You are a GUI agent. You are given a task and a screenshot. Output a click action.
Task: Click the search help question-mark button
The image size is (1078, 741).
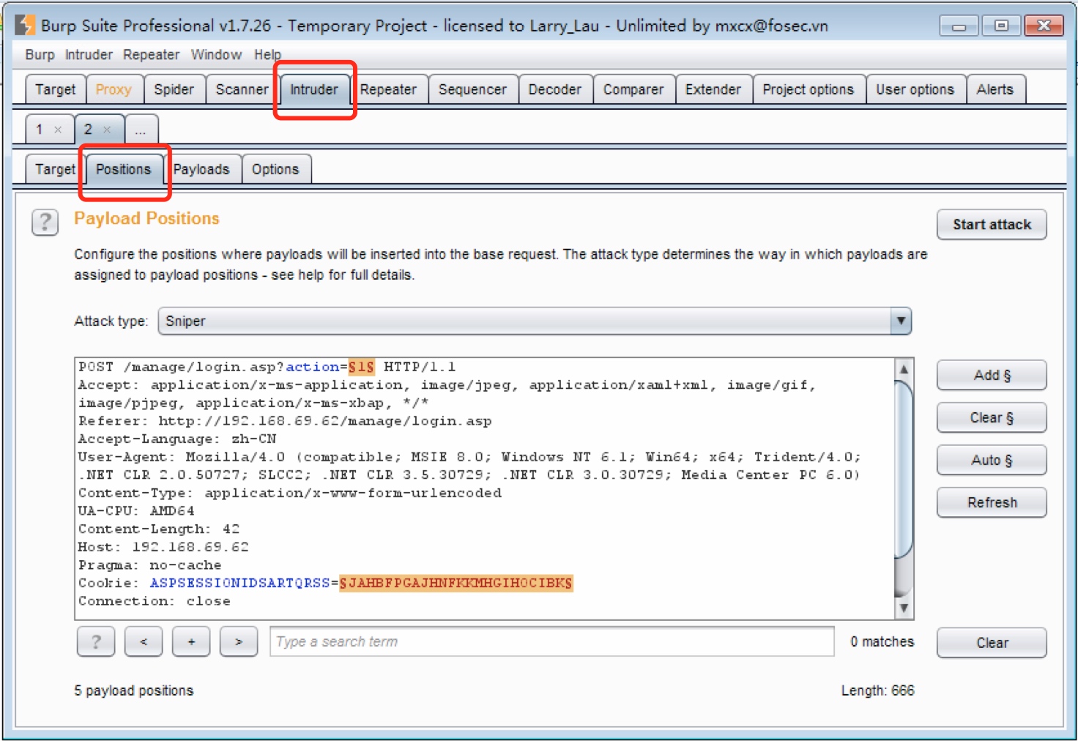[x=96, y=642]
